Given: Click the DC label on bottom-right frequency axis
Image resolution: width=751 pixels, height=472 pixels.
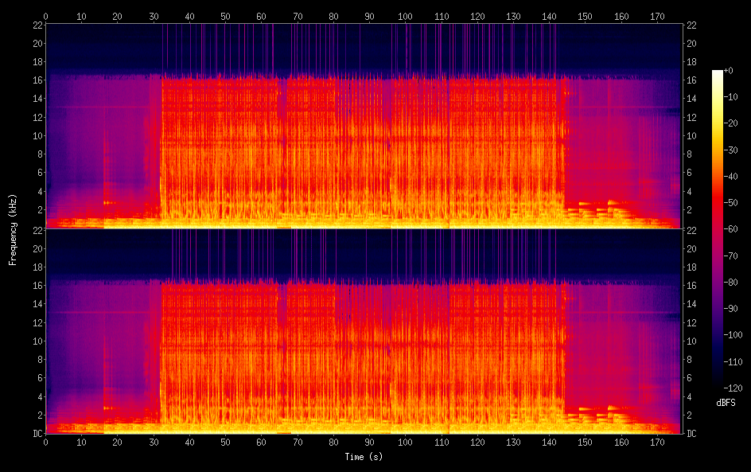Looking at the screenshot, I should click(691, 433).
